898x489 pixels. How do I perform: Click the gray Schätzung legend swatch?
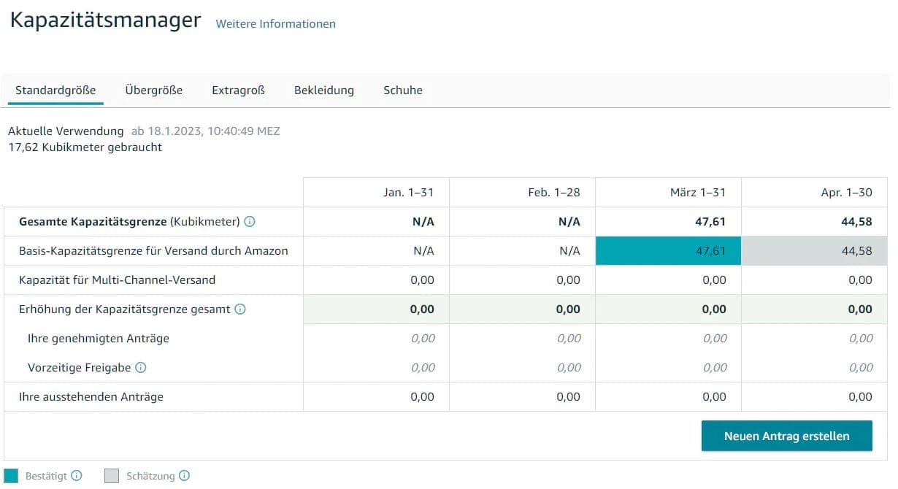click(112, 476)
